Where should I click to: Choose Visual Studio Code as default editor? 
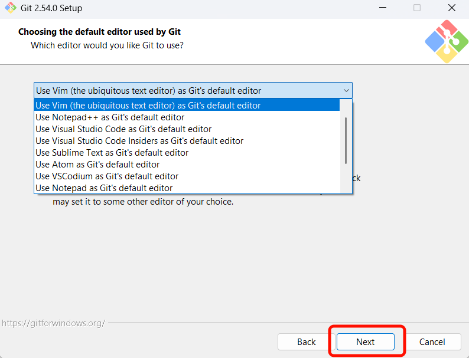[187, 129]
